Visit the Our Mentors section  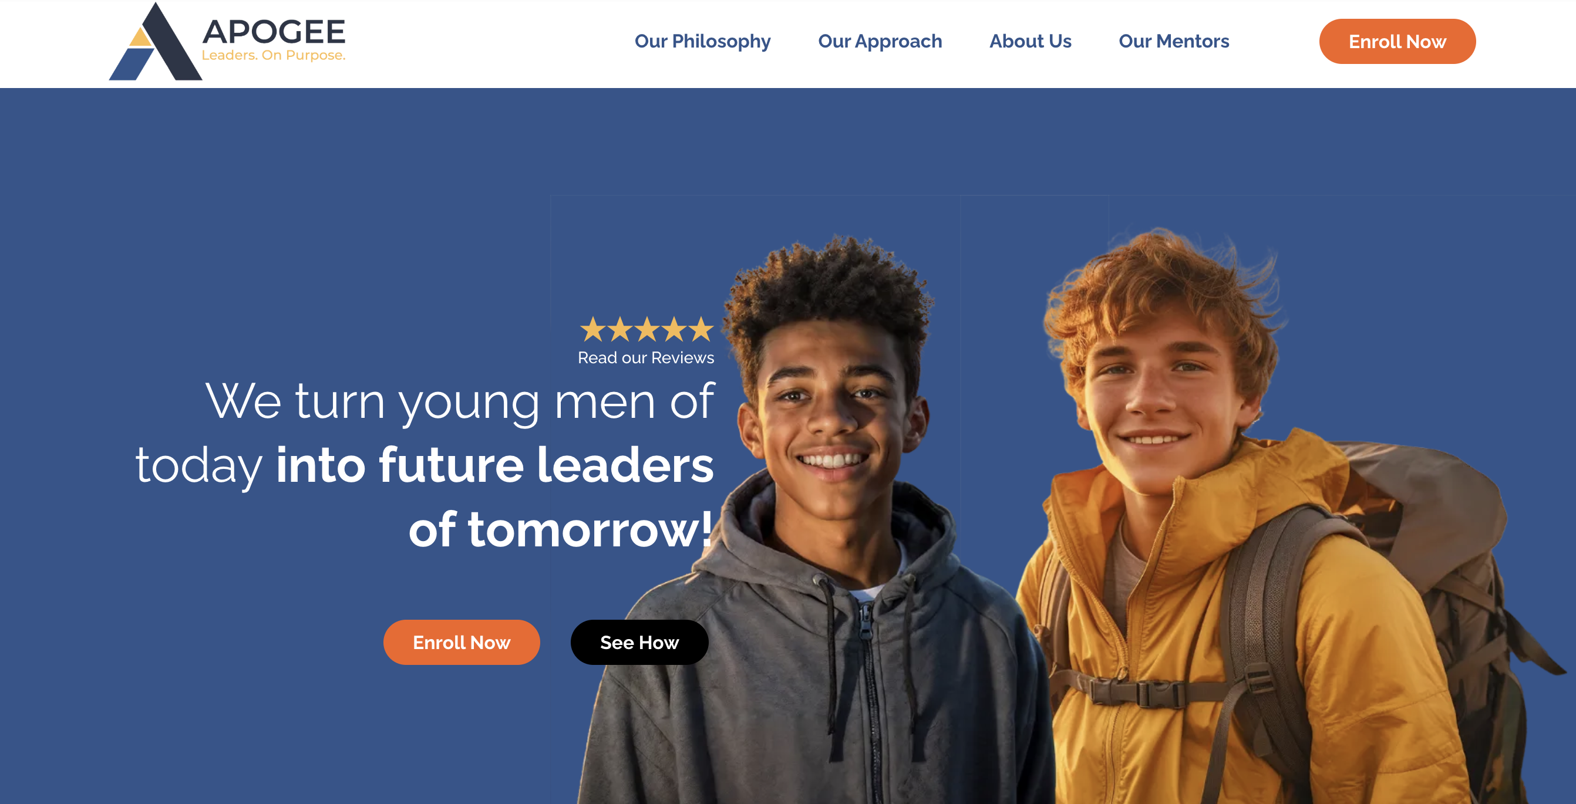pyautogui.click(x=1173, y=41)
